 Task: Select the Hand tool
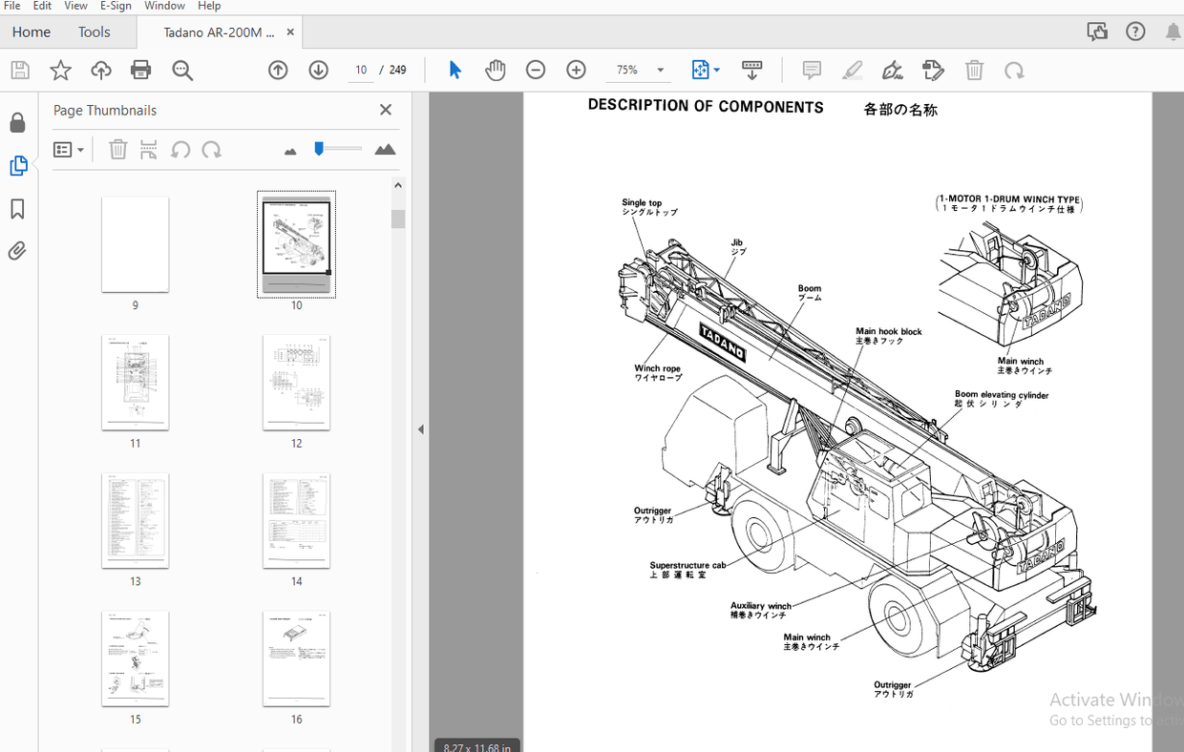tap(496, 70)
